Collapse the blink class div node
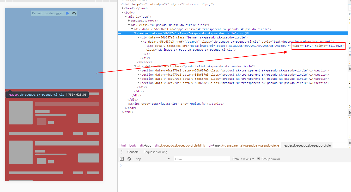The height and width of the screenshot is (192, 351). [x=129, y=25]
